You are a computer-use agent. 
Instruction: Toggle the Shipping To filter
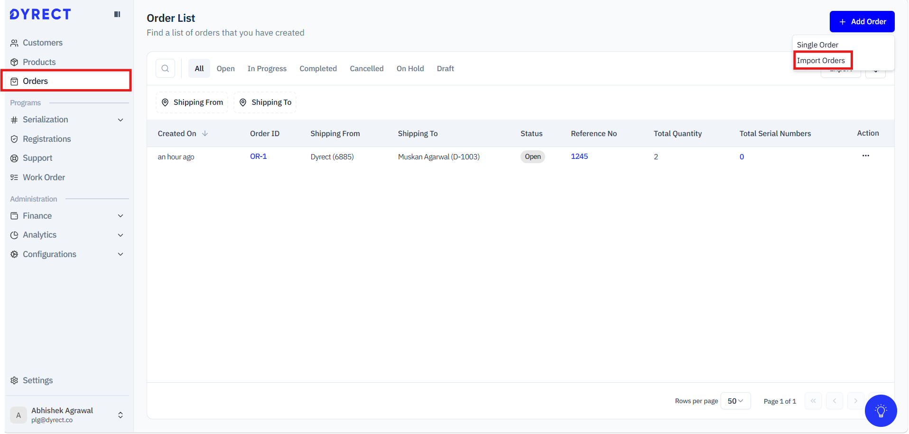pos(265,102)
